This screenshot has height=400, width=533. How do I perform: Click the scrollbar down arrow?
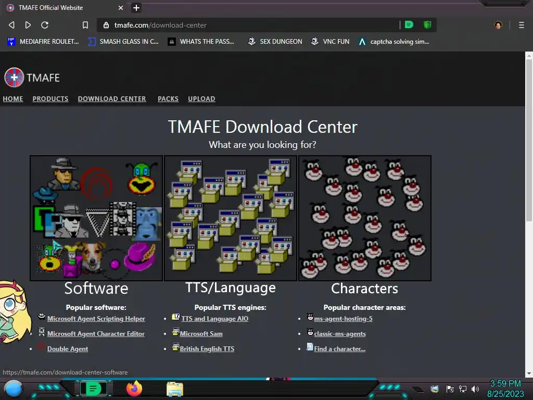pyautogui.click(x=529, y=373)
